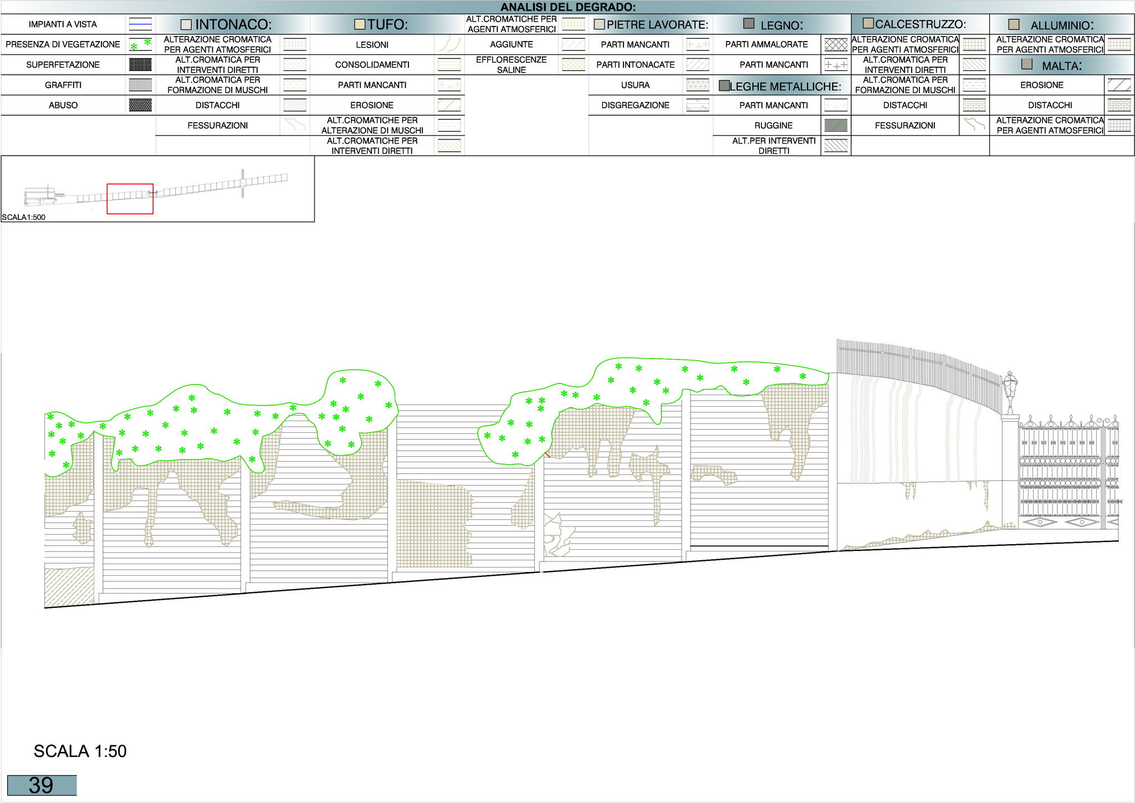Click the Malta Erosione diagonal symbol
The height and width of the screenshot is (803, 1135).
pos(1119,85)
